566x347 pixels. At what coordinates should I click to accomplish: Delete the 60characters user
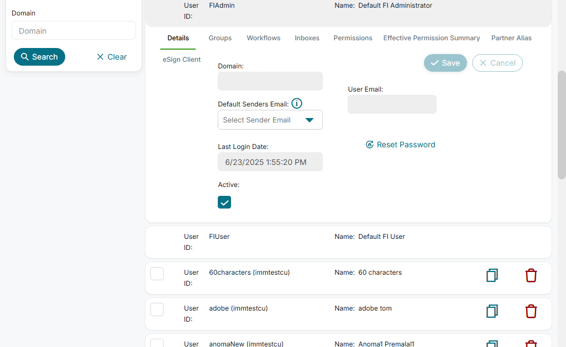tap(531, 275)
